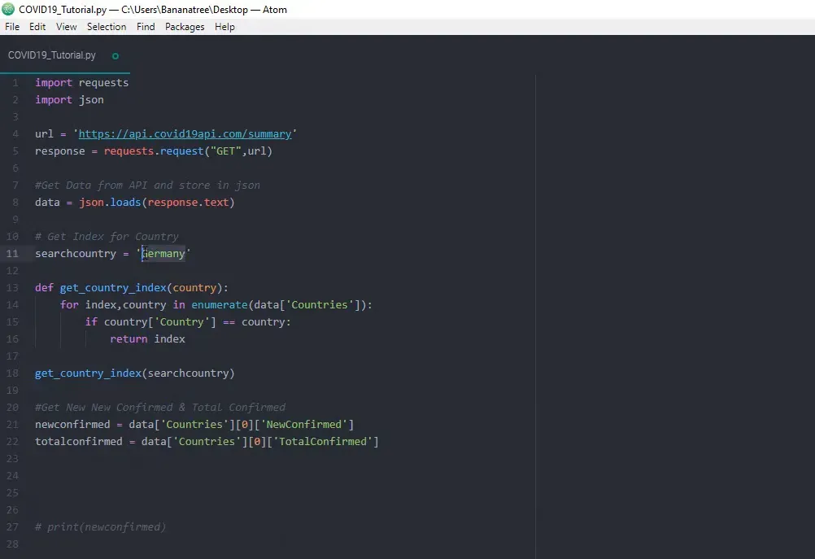
Task: Open the Packages menu
Action: point(185,27)
